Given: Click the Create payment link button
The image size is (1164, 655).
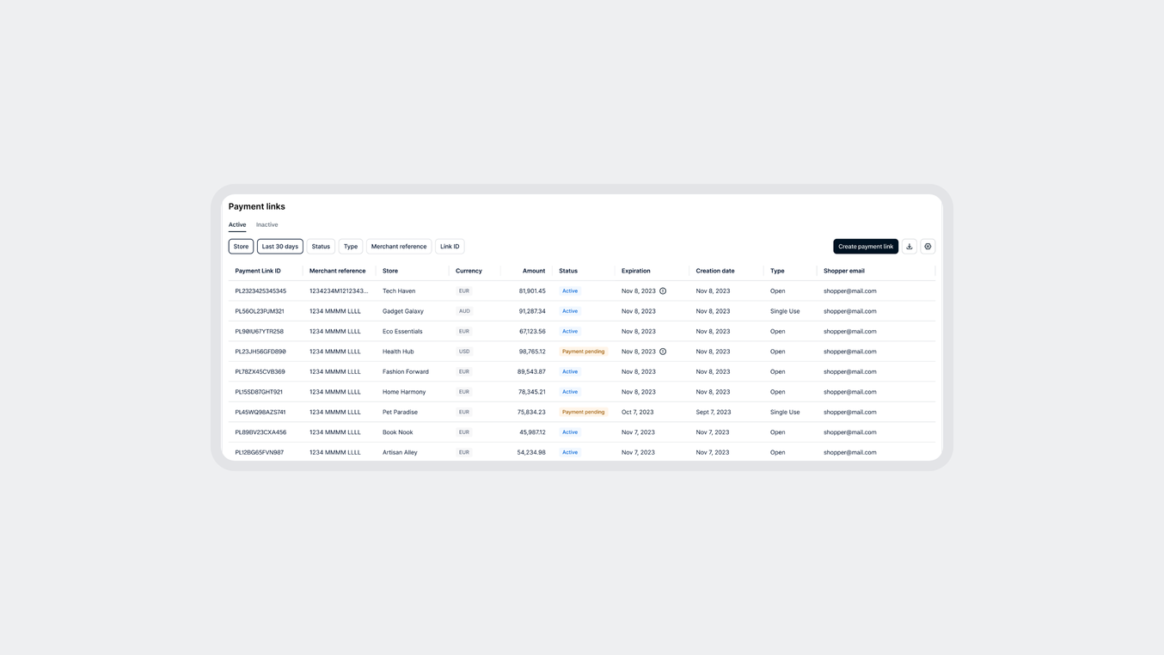Looking at the screenshot, I should (x=866, y=246).
